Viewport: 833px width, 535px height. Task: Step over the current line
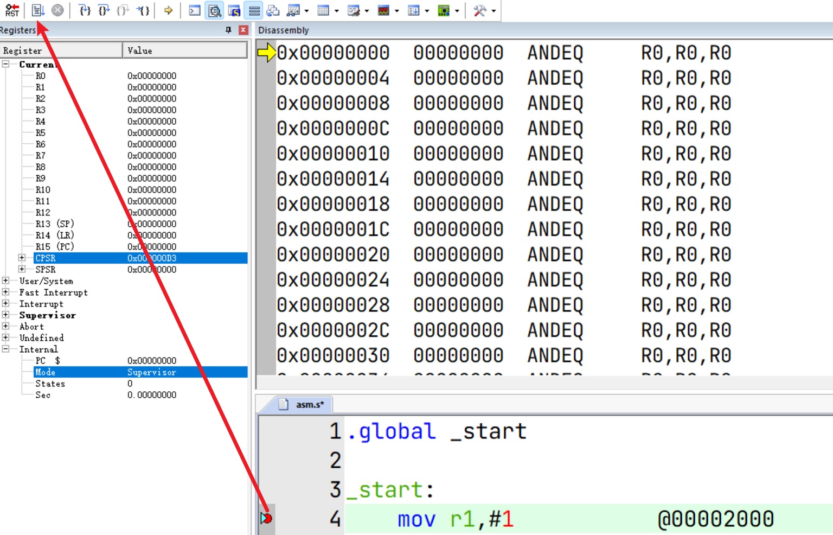104,10
